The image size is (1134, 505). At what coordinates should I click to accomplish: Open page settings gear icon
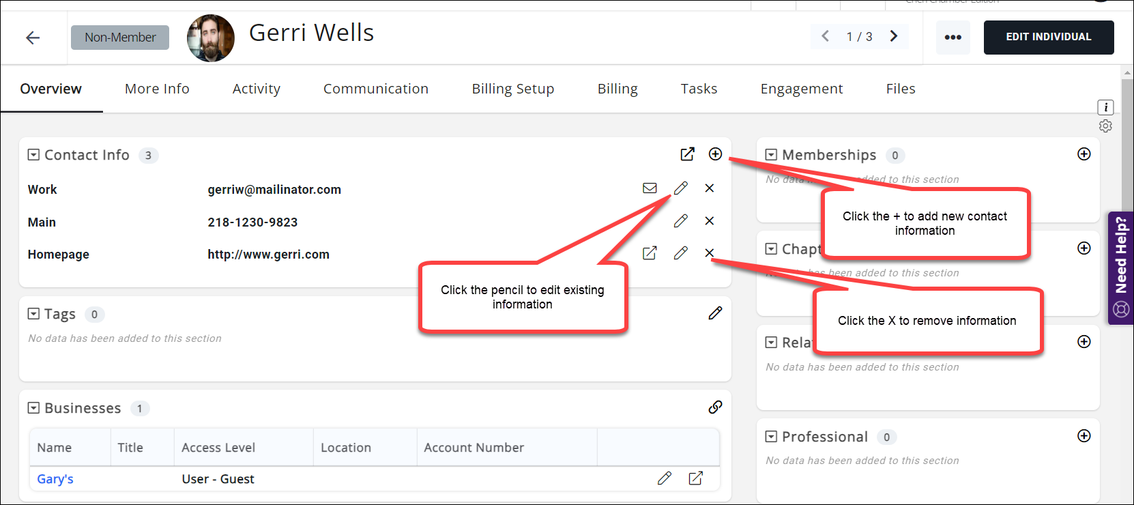(1105, 126)
